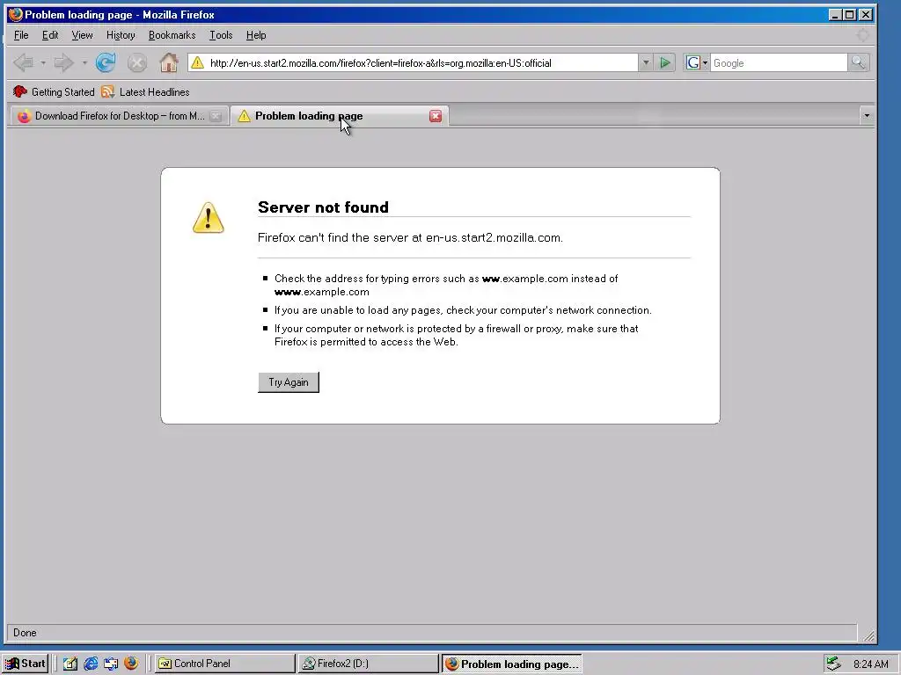Click the Back navigation arrow

point(23,62)
